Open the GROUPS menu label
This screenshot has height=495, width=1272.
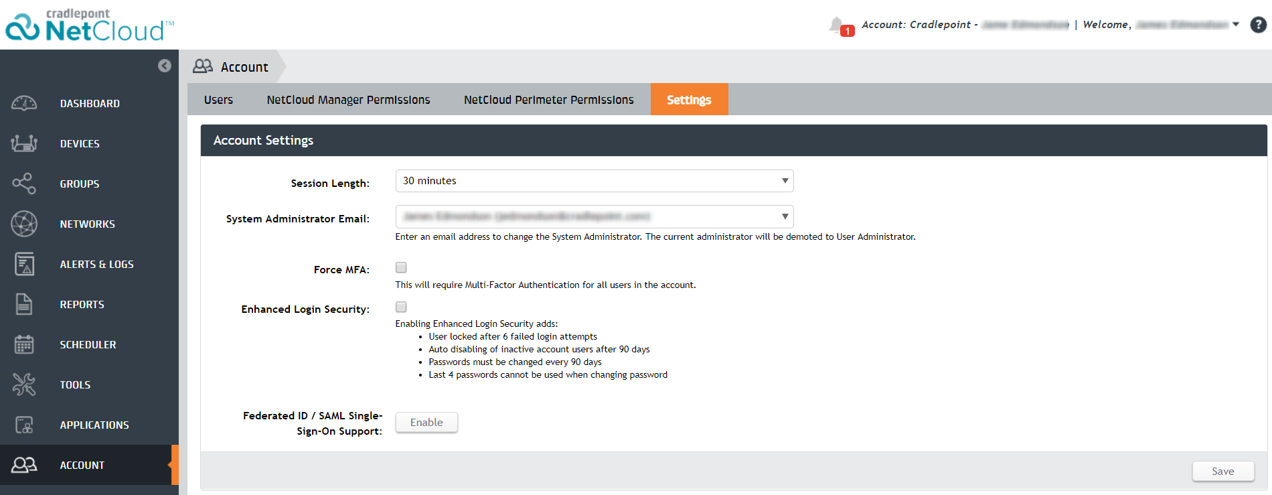coord(80,184)
